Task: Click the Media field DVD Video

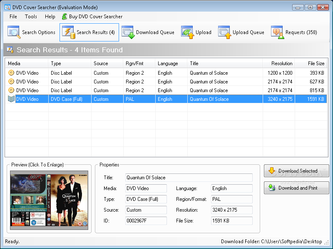Action: coord(146,188)
